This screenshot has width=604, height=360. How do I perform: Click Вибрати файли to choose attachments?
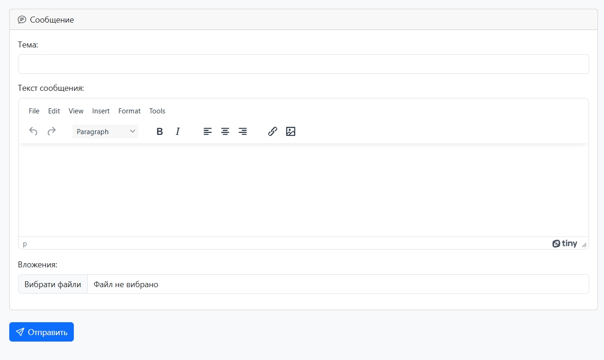[53, 284]
